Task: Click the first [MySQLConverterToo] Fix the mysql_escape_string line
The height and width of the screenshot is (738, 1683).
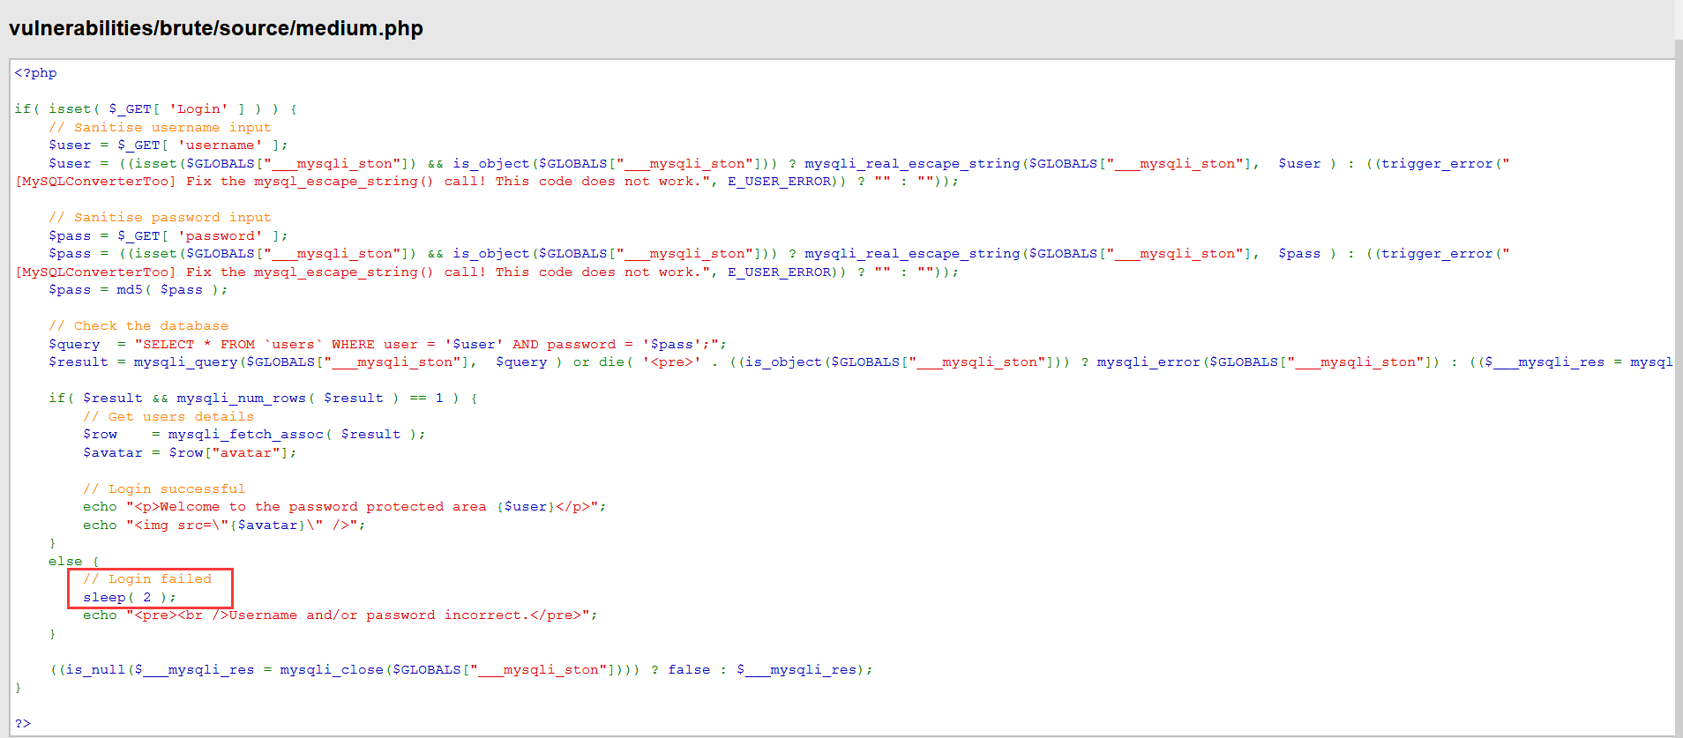Action: (487, 182)
